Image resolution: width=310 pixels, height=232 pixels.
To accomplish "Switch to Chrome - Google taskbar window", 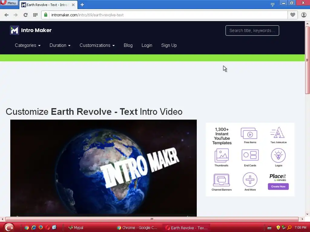I will pos(137,228).
